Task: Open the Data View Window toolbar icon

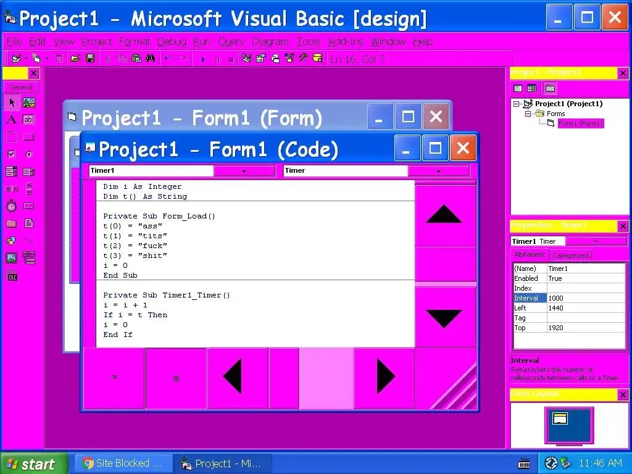Action: coord(318,59)
